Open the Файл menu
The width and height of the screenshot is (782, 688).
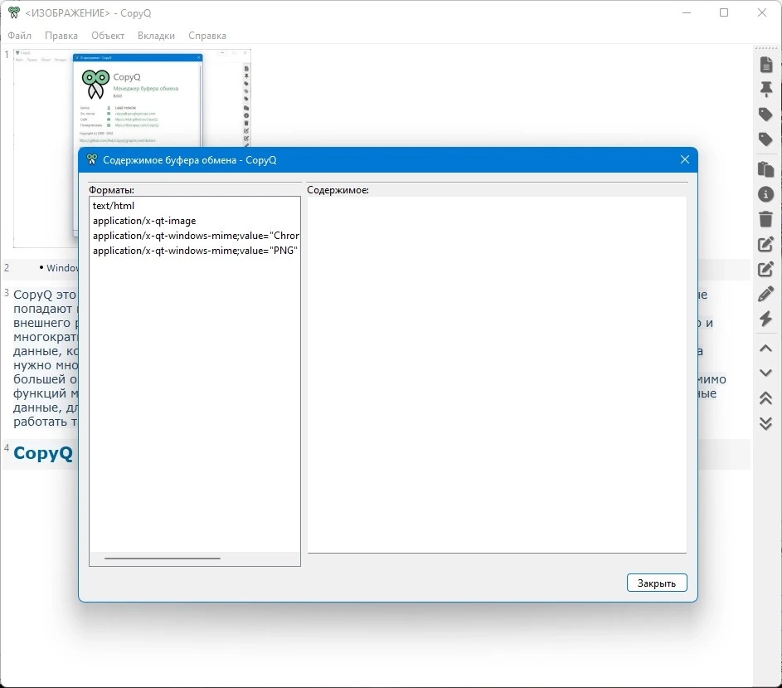click(x=19, y=36)
